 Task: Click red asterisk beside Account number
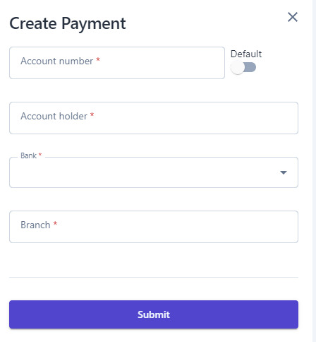(x=98, y=59)
